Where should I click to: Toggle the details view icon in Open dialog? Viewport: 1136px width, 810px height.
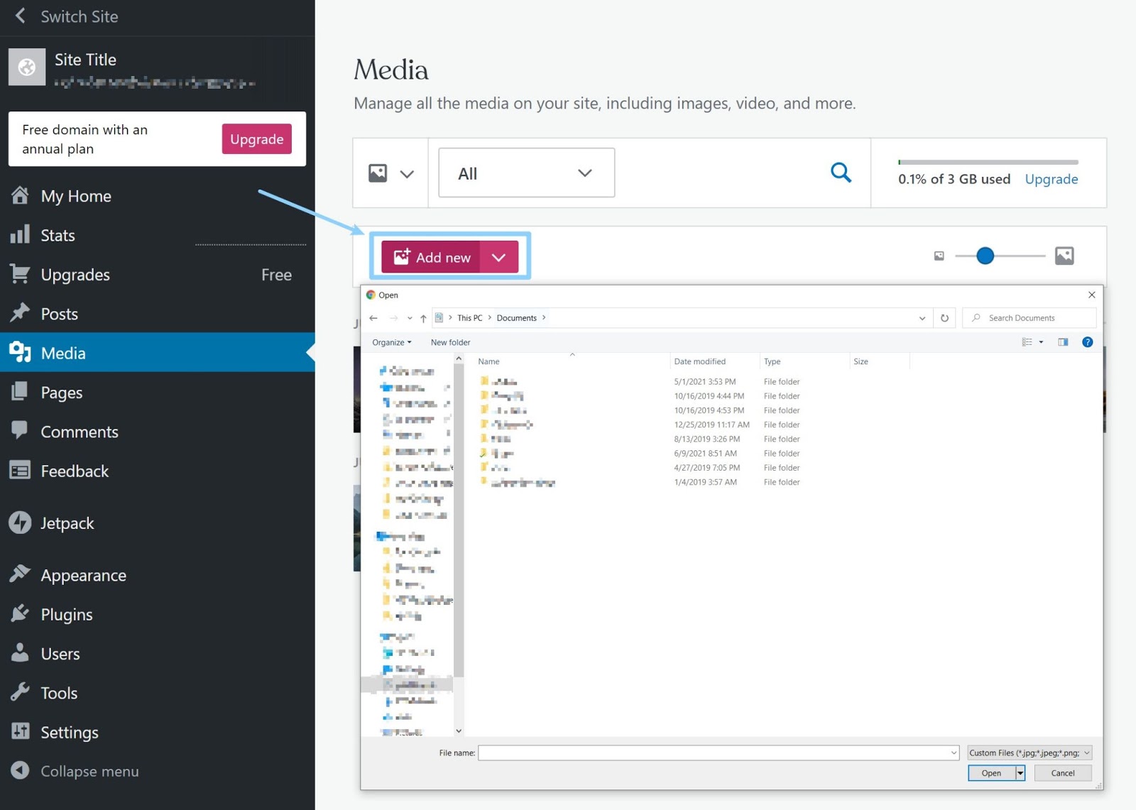[x=1027, y=342]
